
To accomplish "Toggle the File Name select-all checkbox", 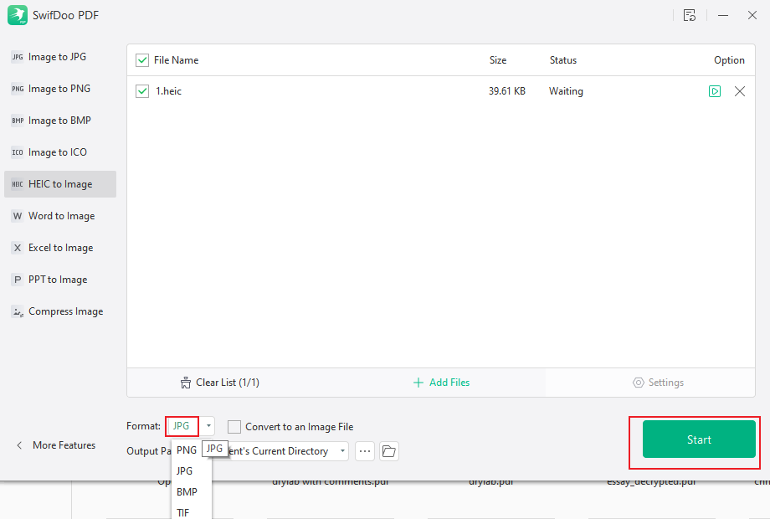I will click(x=142, y=59).
